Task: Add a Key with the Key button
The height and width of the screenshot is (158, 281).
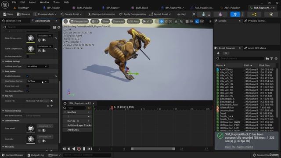Action: click(181, 14)
